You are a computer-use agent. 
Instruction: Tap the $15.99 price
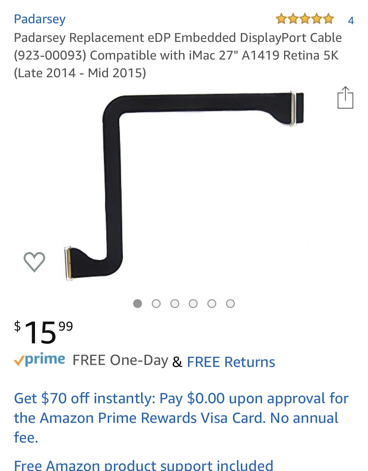pos(44,332)
